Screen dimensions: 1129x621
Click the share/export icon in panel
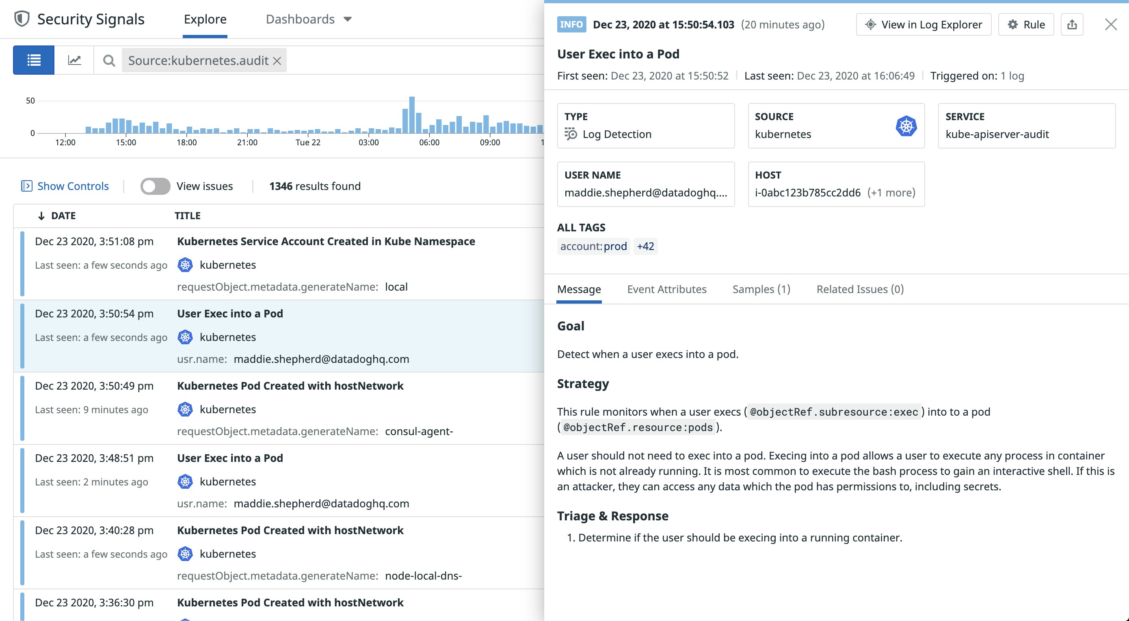click(x=1072, y=24)
